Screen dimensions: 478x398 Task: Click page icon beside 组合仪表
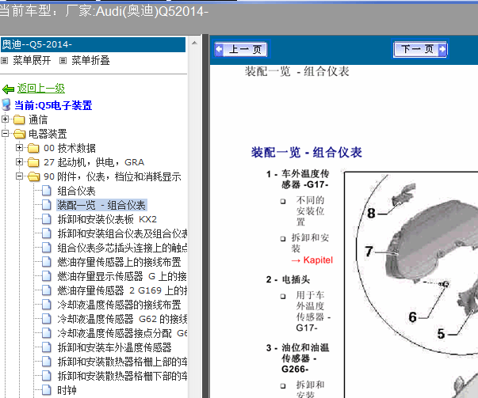[46, 191]
